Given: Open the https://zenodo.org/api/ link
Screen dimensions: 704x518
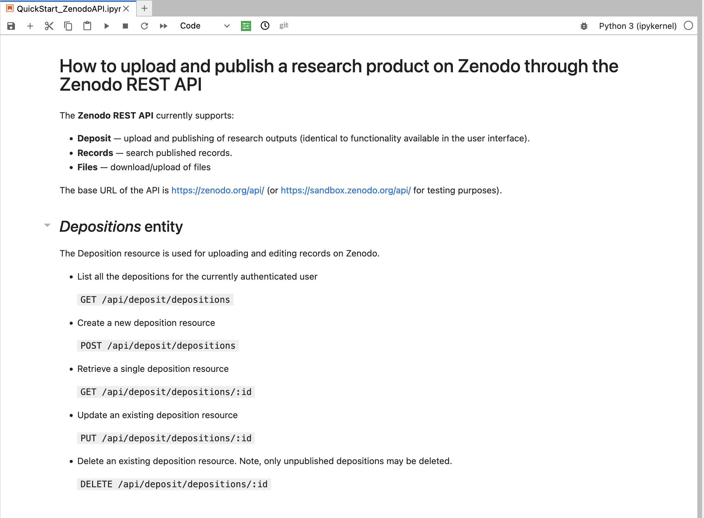Looking at the screenshot, I should click(x=218, y=190).
